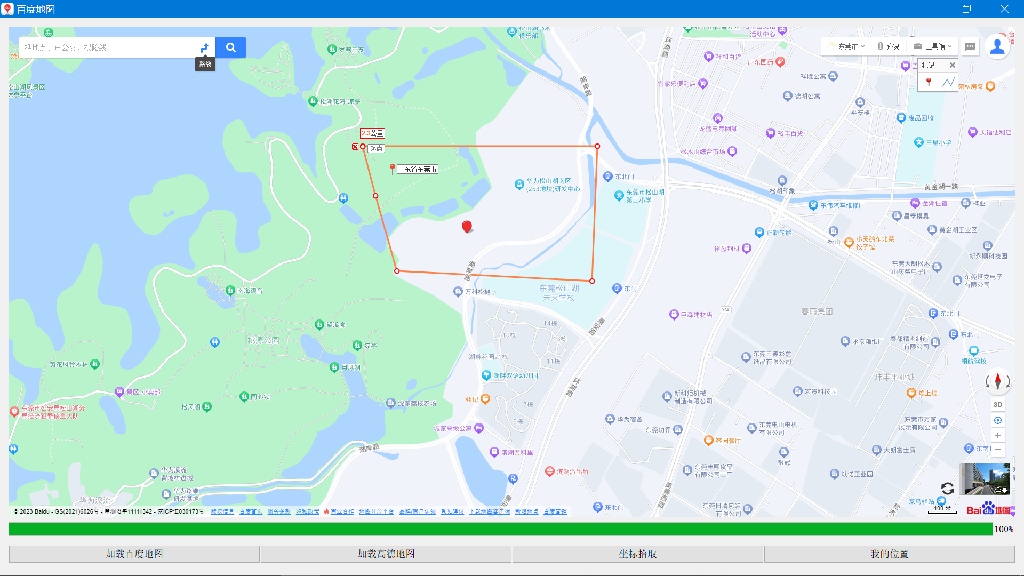The image size is (1024, 576).
Task: Click the 东莞市松山湖第二小学 POI icon
Action: [619, 196]
